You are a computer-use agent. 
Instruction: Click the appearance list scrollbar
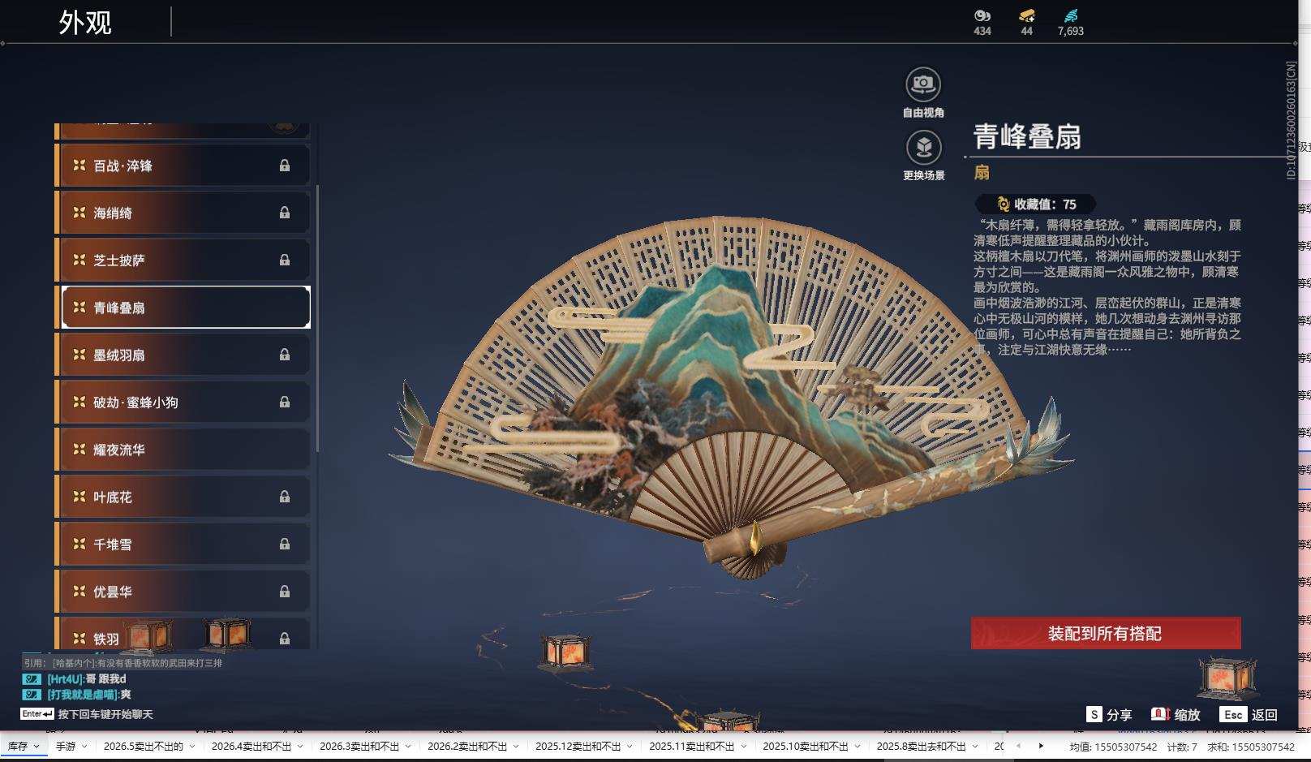click(317, 318)
